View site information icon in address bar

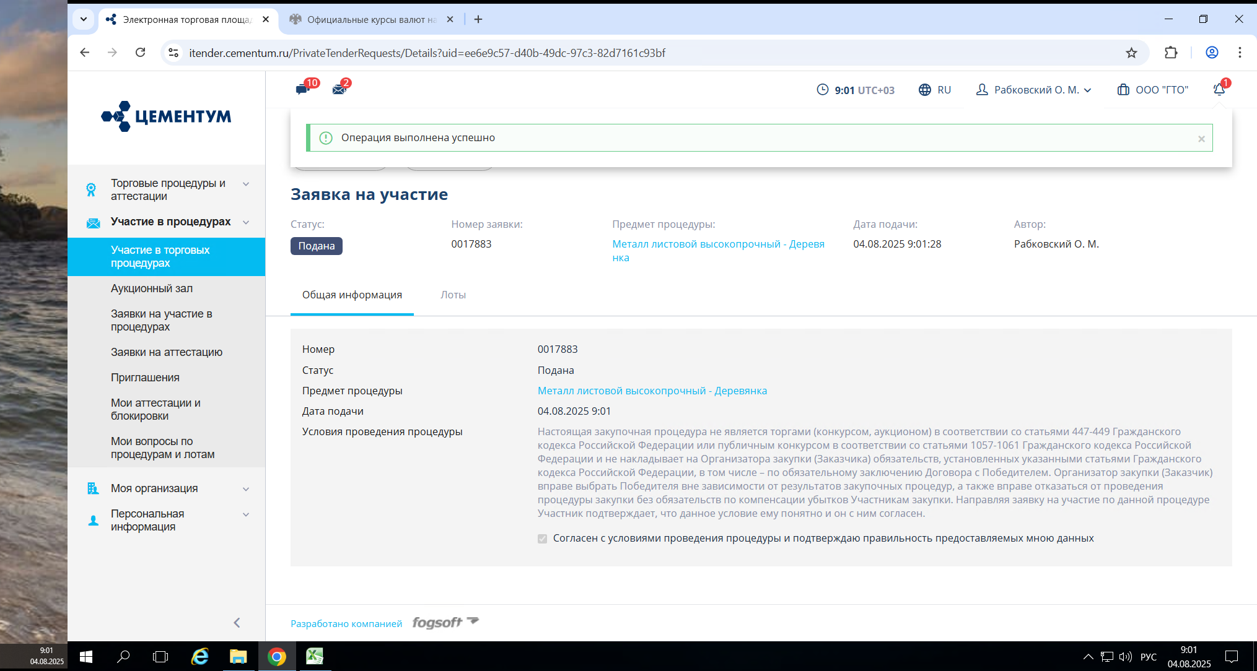(x=174, y=53)
